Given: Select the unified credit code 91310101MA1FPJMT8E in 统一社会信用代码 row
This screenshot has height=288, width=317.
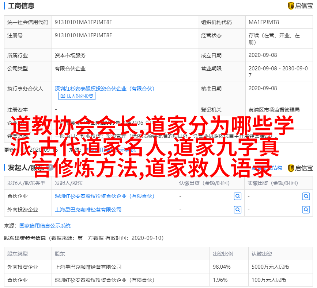Looking at the screenshot, I should [x=83, y=22].
